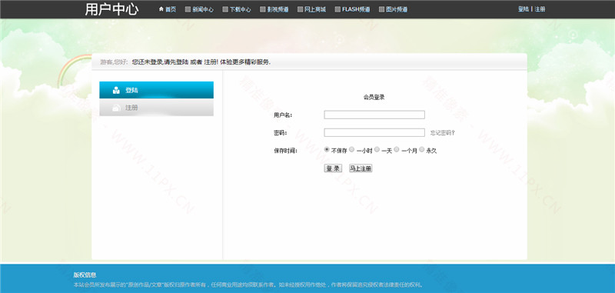The image size is (615, 293).
Task: Switch to the 注册 sidebar tab
Action: (157, 108)
